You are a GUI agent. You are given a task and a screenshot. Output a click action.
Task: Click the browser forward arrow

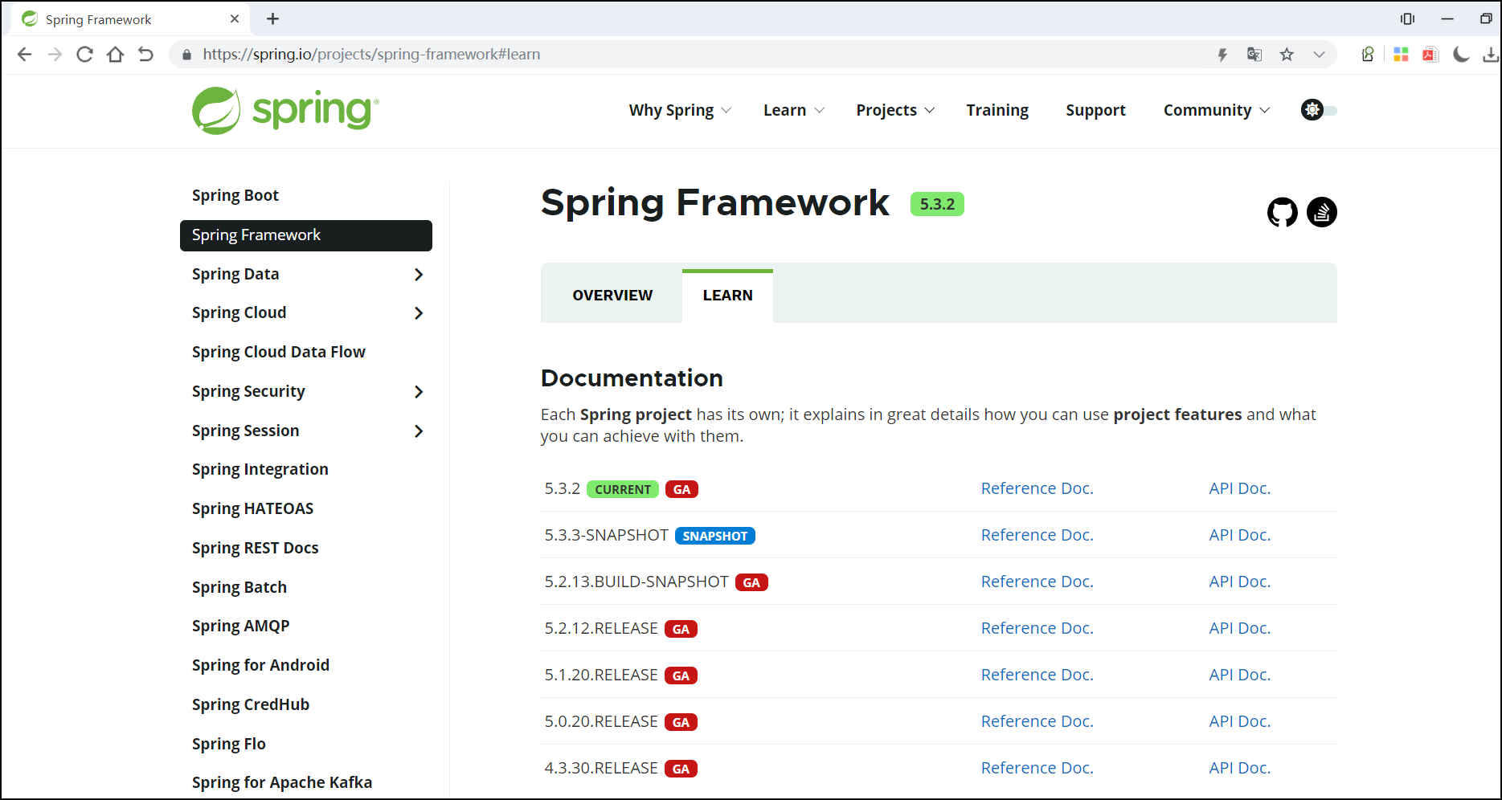pos(55,54)
